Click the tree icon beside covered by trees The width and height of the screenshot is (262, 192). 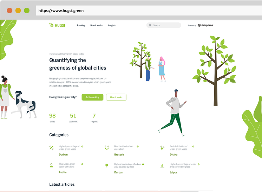107,165
